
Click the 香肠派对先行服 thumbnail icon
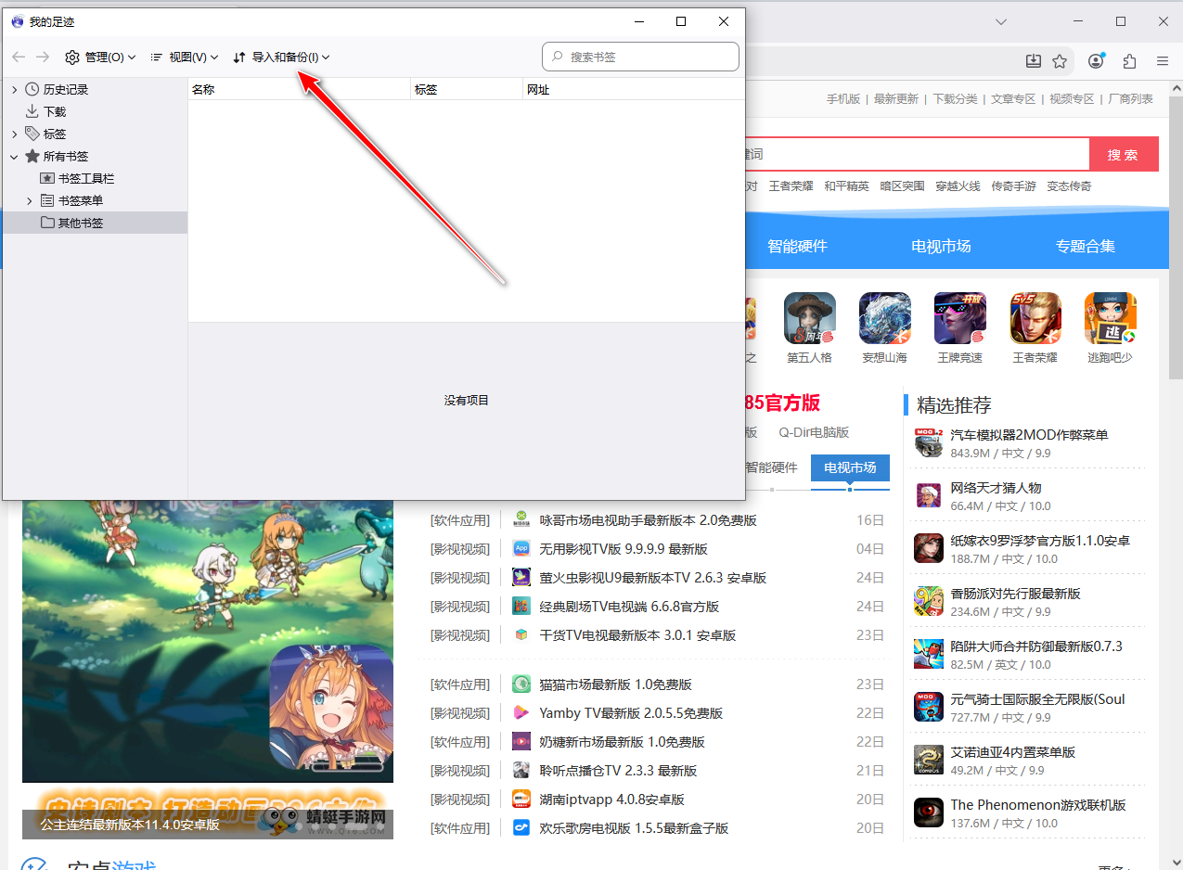(929, 601)
